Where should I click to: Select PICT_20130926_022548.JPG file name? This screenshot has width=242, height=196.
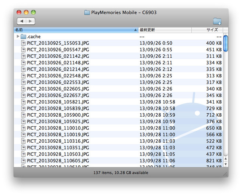58,76
